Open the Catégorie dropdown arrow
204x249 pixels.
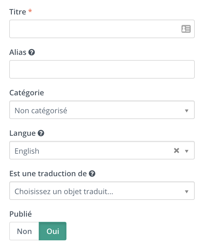pos(187,111)
